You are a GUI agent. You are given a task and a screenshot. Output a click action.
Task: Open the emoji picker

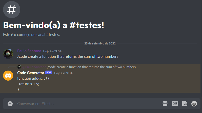[194, 103]
